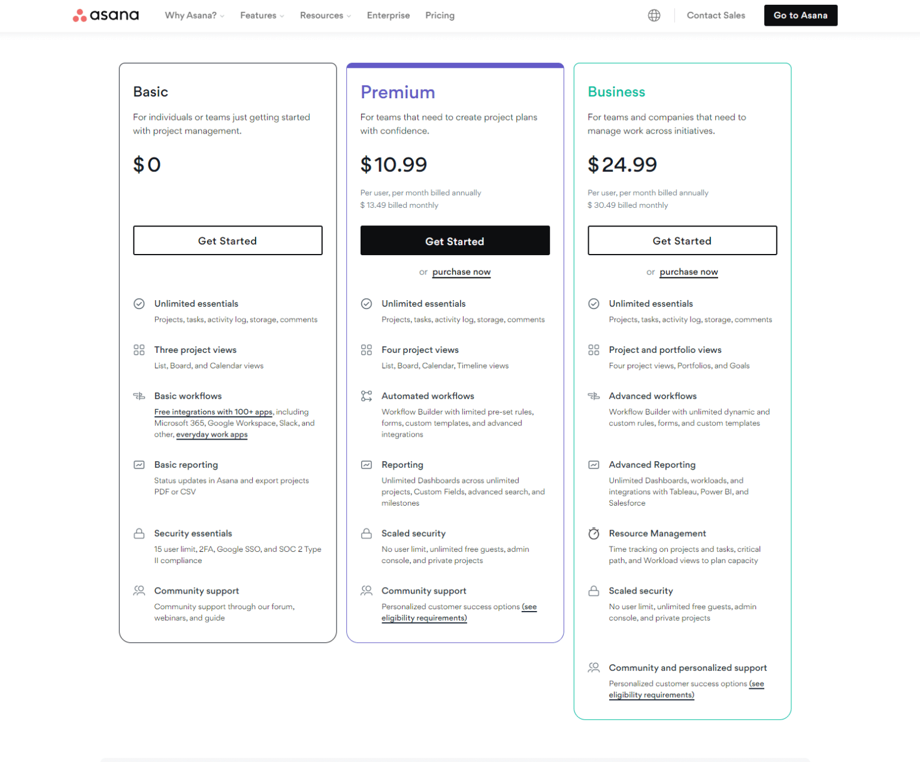Click eligibility requirements in Premium
The width and height of the screenshot is (920, 762).
[x=424, y=618]
